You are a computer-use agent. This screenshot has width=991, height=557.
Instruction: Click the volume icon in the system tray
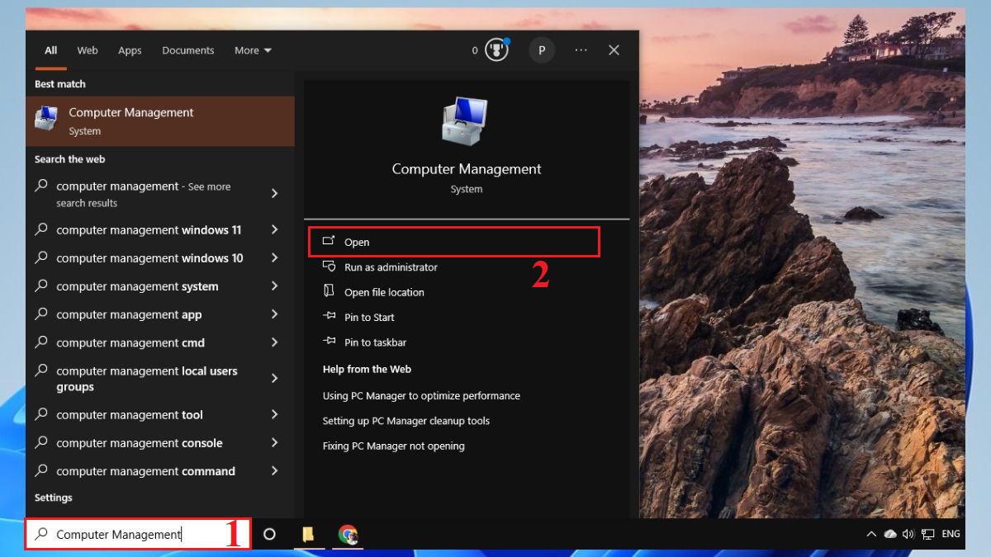click(908, 534)
